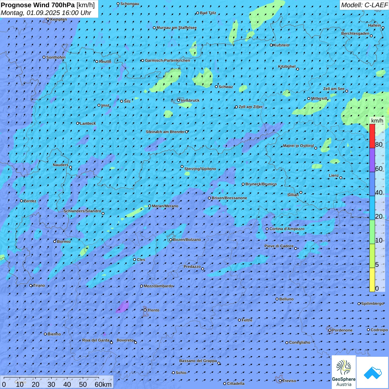Pick the Belluno location marker circle
Viewport: 389px width, 389px height.
coord(277,299)
